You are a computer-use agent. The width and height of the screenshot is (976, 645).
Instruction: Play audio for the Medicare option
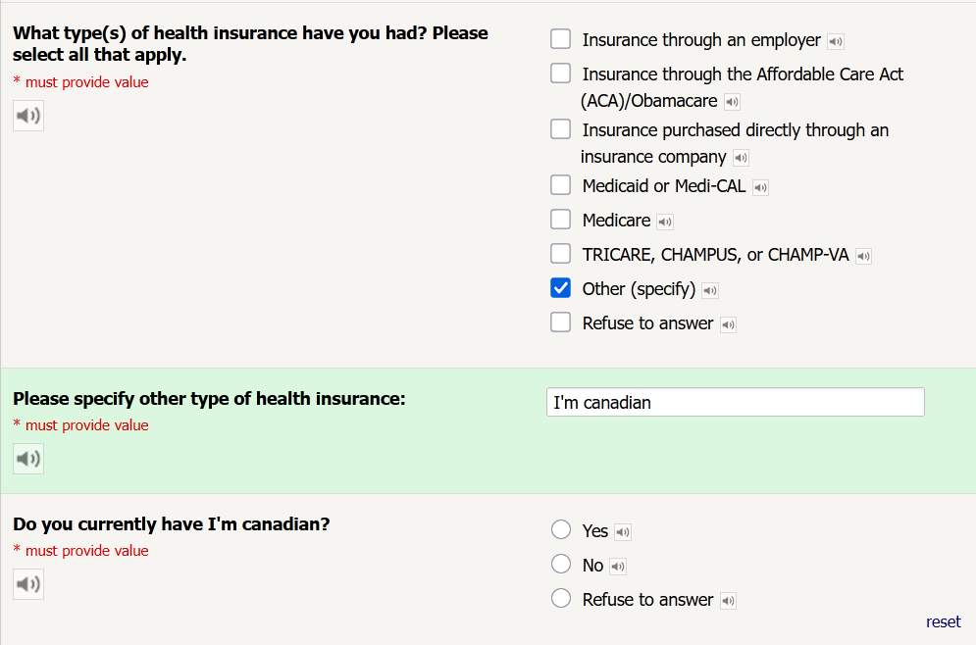[665, 222]
